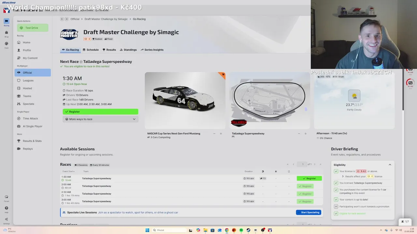Viewport: 417px width, 234px height.
Task: Register for the 1:30 AM race row
Action: pos(309,178)
